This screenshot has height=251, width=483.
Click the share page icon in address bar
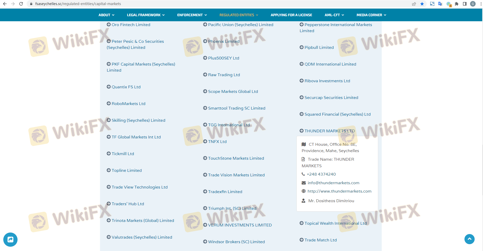414,4
